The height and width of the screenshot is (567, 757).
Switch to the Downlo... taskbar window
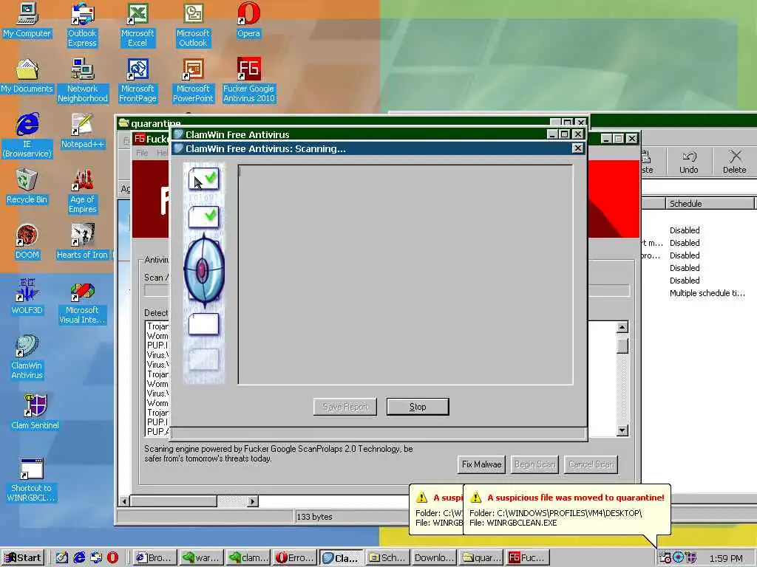click(434, 558)
